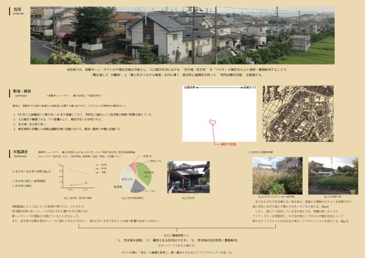Viewport: 365px width, 258px height.
Task: Click the [fig.1] heading line beside line chart
Action: [x=31, y=172]
